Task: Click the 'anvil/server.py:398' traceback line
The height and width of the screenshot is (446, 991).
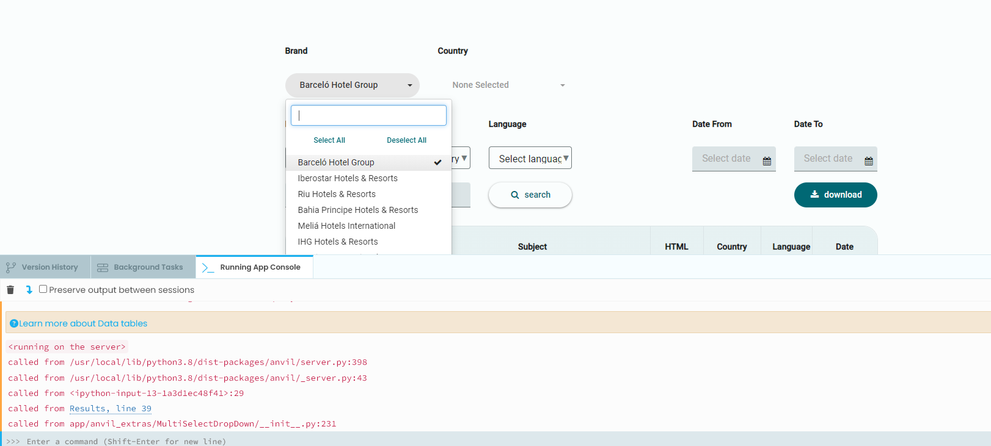Action: (x=188, y=362)
